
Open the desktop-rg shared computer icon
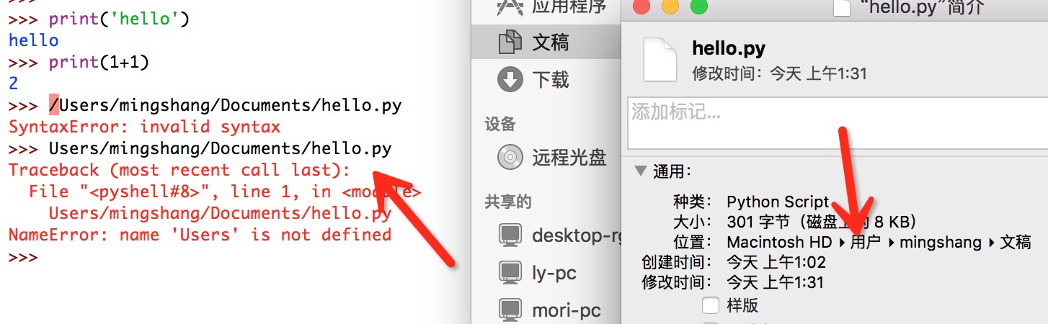pyautogui.click(x=510, y=235)
